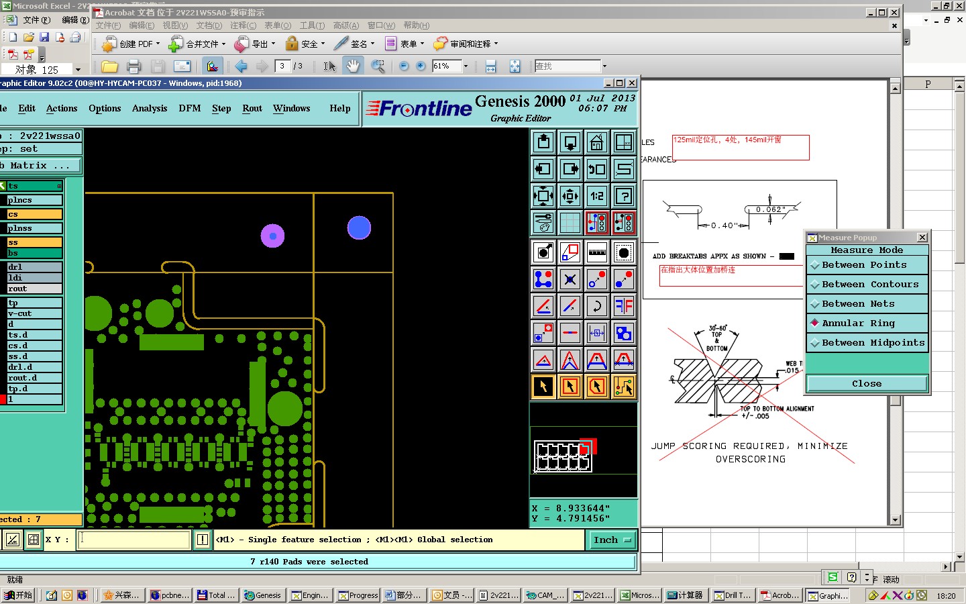966x604 pixels.
Task: Open the Actions menu
Action: [62, 109]
